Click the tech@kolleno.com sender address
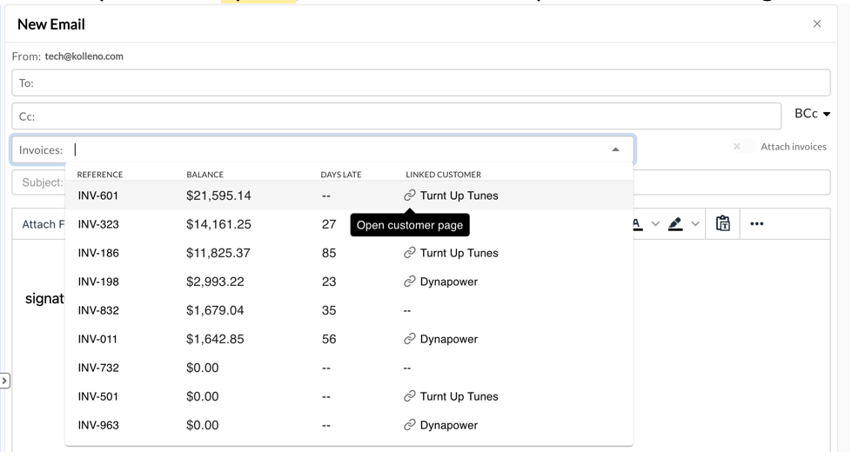865x471 pixels. pos(84,56)
